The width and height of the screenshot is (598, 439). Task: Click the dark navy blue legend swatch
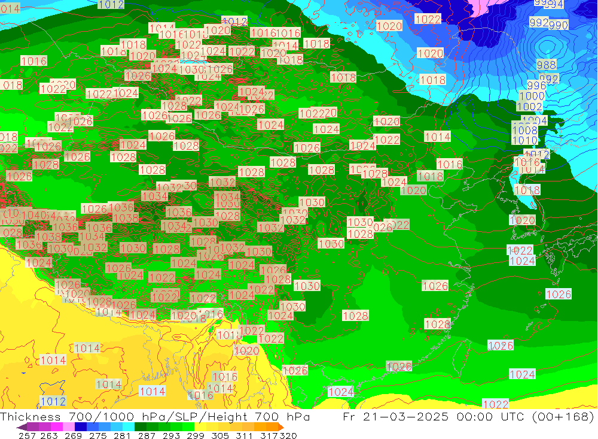point(81,427)
